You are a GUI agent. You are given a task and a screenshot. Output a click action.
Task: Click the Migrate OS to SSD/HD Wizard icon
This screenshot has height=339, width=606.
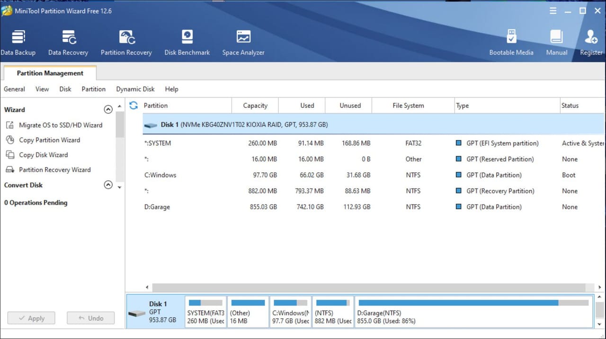pyautogui.click(x=10, y=125)
